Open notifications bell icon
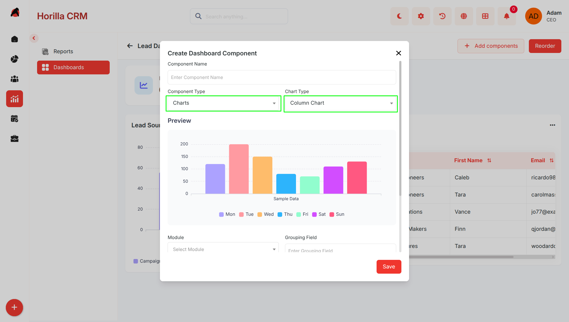 pyautogui.click(x=506, y=16)
